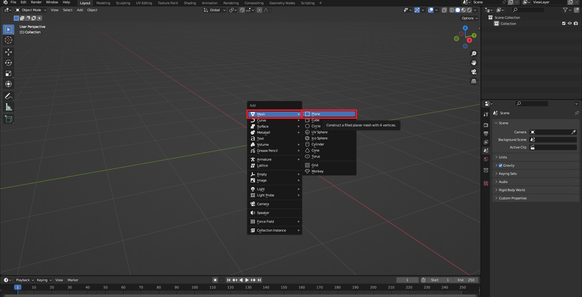Screen dimensions: 582x297
Task: Click eyedropper next to Camera field
Action: pyautogui.click(x=574, y=132)
